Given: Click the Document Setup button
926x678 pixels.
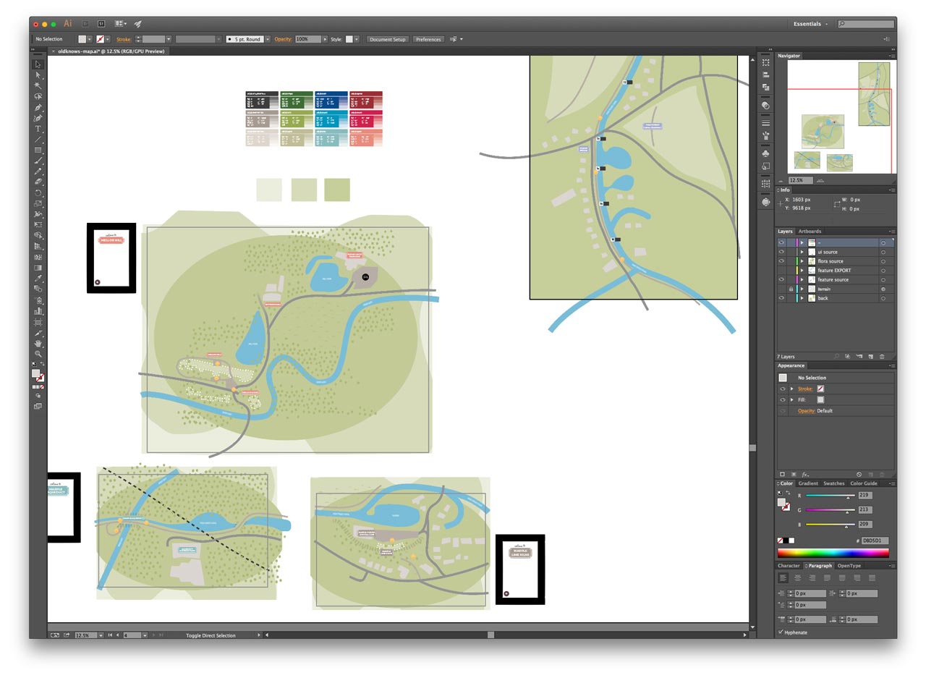Looking at the screenshot, I should click(388, 39).
